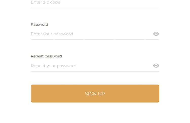Toggle visibility for the Repeat password input
190x123 pixels.
[x=156, y=66]
